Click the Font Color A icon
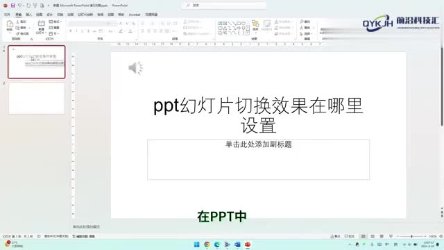The image size is (444, 250). click(x=130, y=31)
